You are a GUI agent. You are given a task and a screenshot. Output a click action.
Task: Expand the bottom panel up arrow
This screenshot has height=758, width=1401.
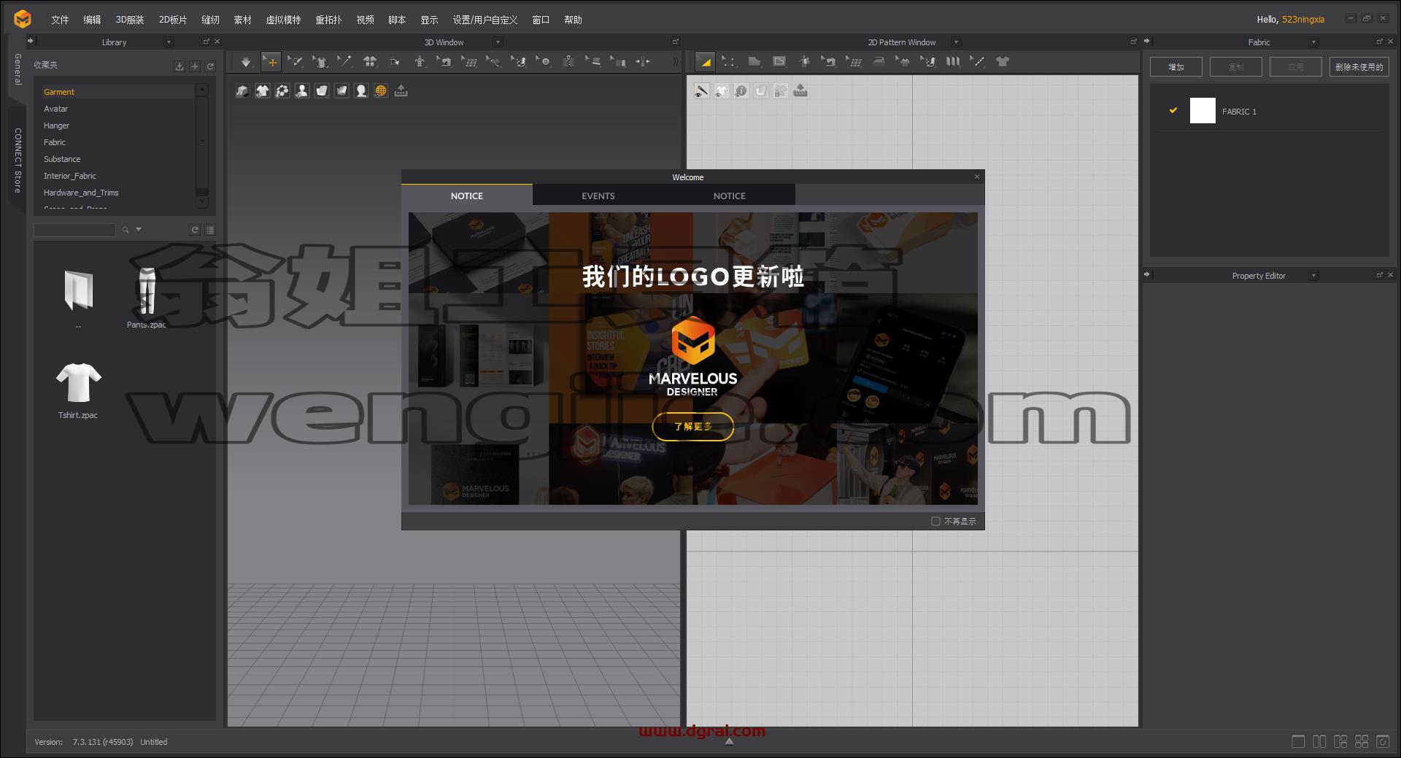(x=729, y=742)
